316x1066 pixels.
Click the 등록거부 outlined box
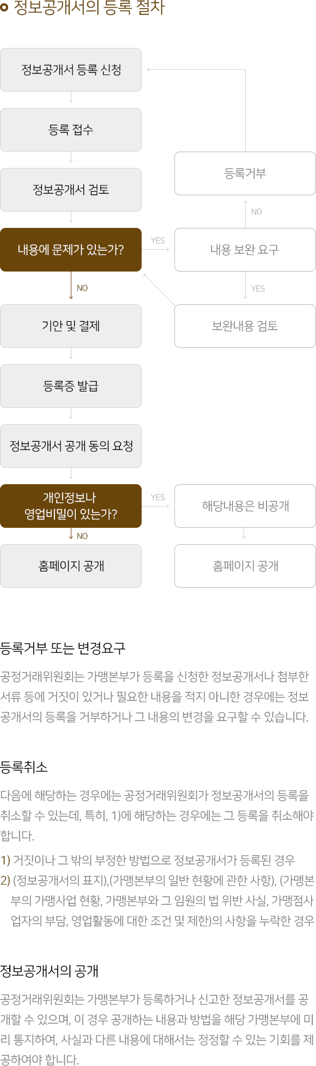(245, 173)
